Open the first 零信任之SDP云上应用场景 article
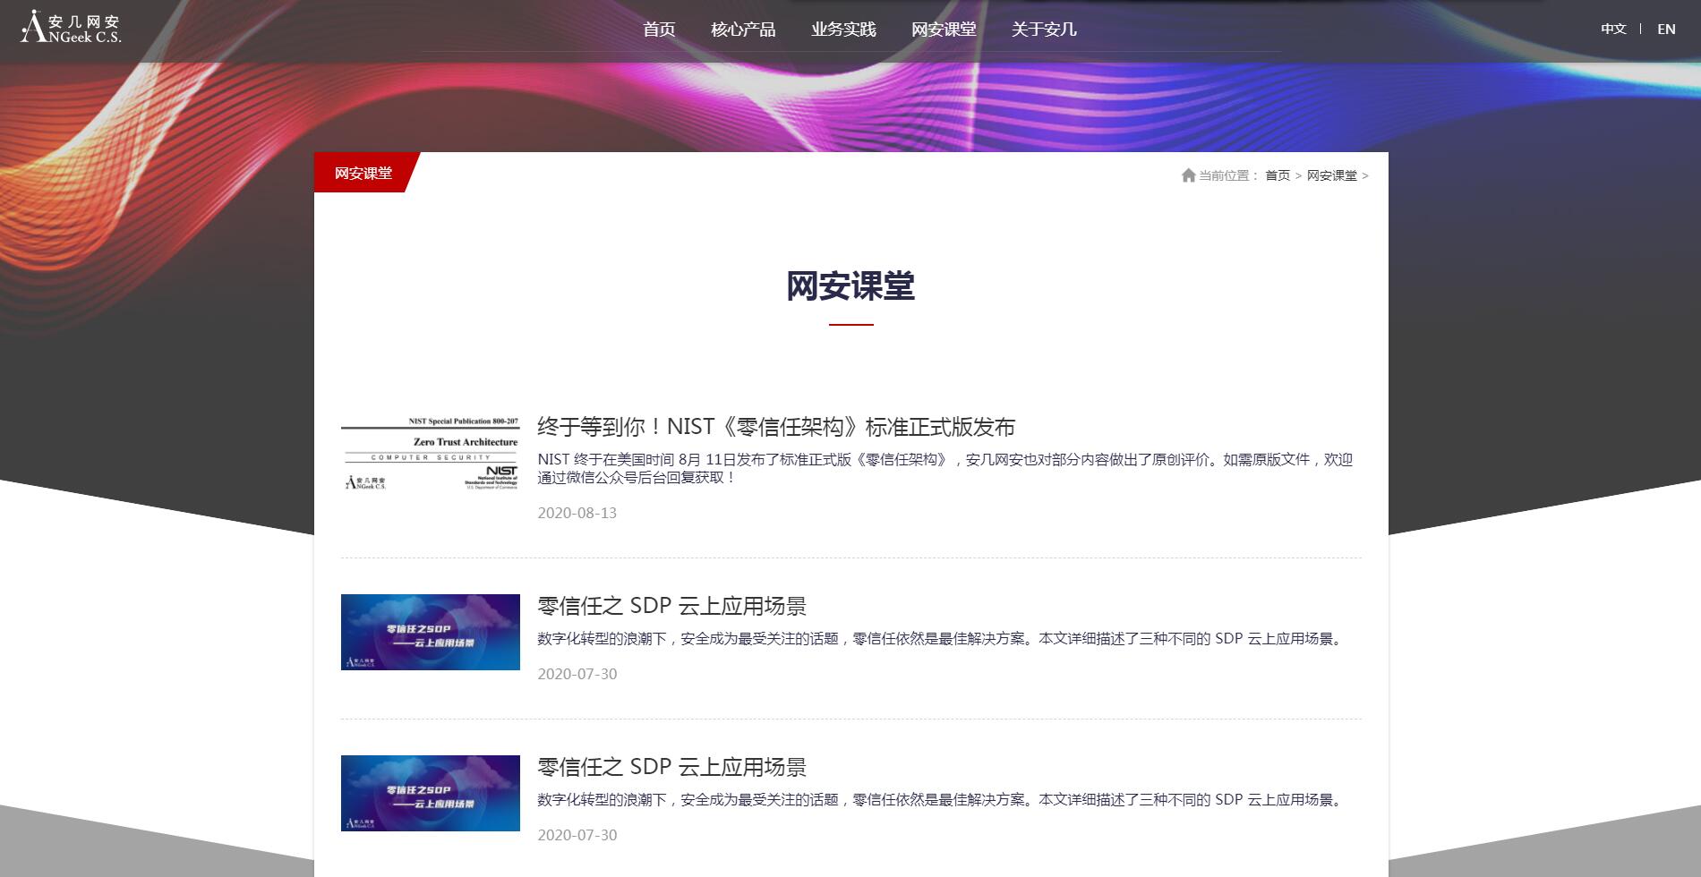Screen dimensions: 1701x877 tap(672, 607)
